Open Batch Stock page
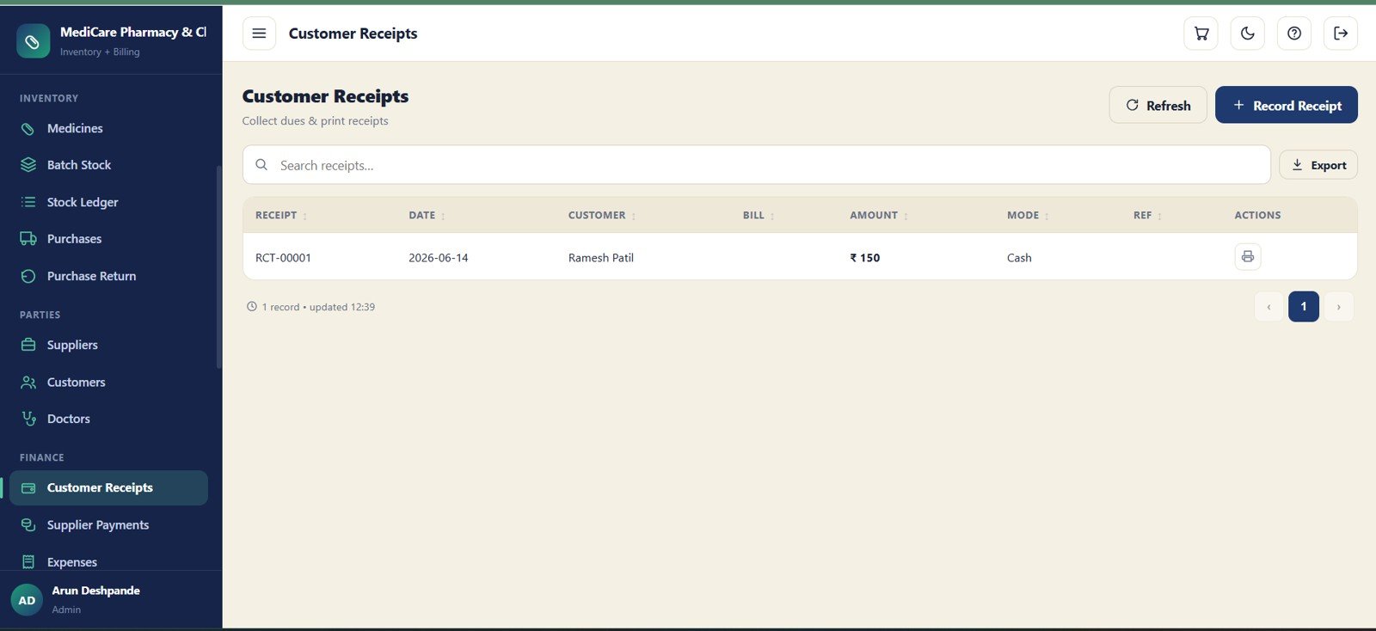The width and height of the screenshot is (1376, 631). tap(108, 165)
